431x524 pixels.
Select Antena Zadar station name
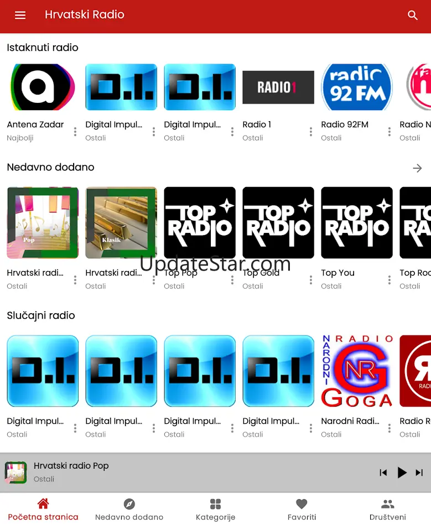point(35,124)
